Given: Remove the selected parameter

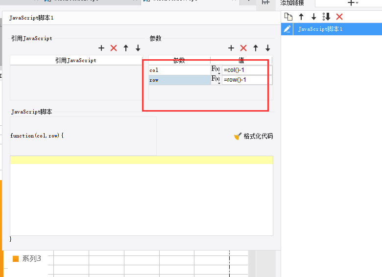Looking at the screenshot, I should [x=243, y=48].
